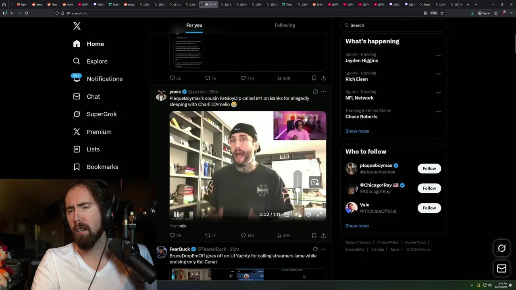516x290 pixels.
Task: Open floating messages envelope button
Action: click(x=501, y=269)
